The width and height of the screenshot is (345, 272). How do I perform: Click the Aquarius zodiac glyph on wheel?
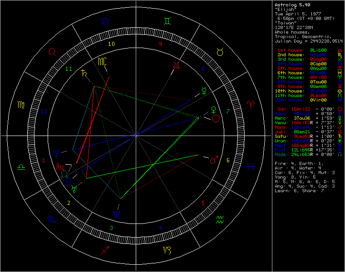click(x=220, y=219)
